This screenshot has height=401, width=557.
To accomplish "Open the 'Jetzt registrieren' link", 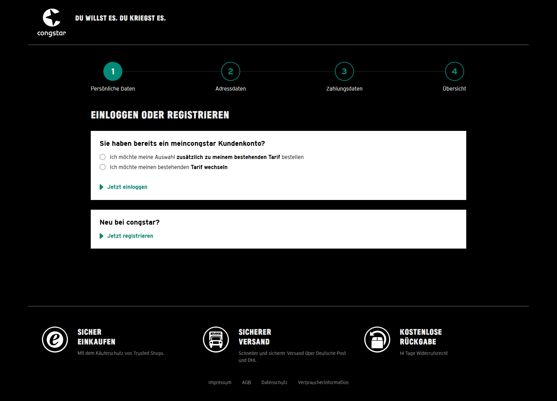I will (x=130, y=236).
